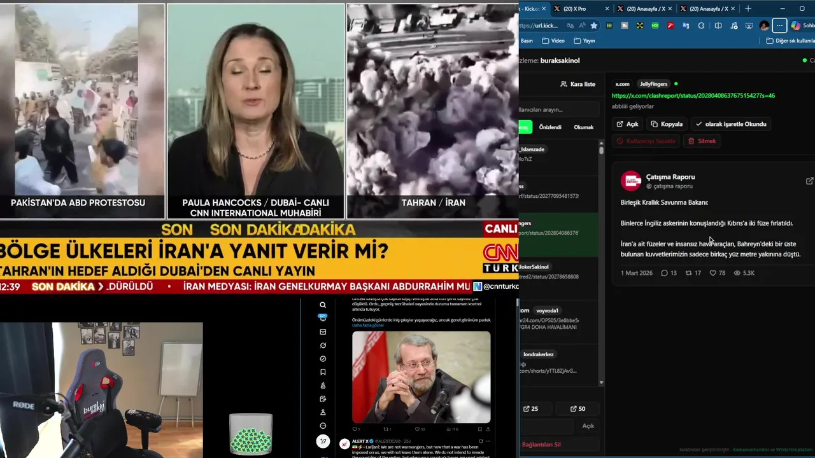Viewport: 815px width, 458px height.
Task: Click ALERT X tweet three-dots menu
Action: 488,441
